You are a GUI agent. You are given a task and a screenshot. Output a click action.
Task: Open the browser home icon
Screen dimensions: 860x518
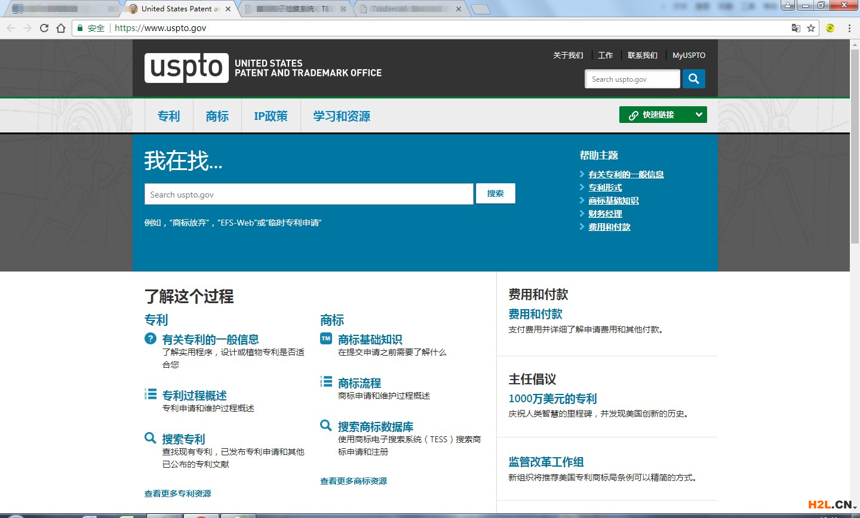click(x=61, y=28)
